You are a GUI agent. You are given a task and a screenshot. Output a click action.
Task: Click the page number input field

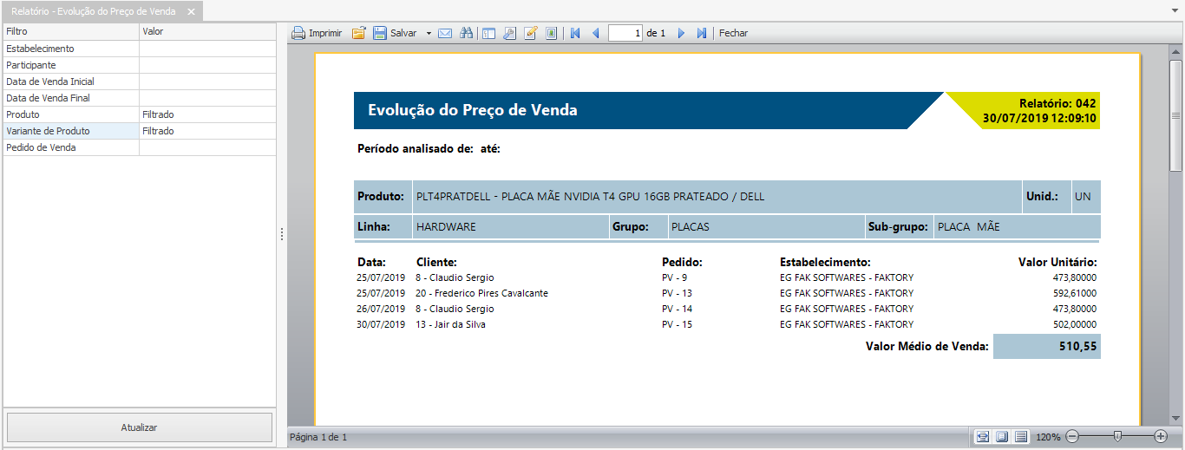point(625,33)
